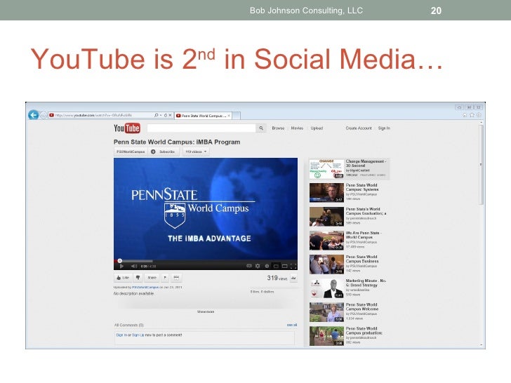Click Sign Up link in the comment box
This screenshot has width=511, height=383.
click(138, 335)
